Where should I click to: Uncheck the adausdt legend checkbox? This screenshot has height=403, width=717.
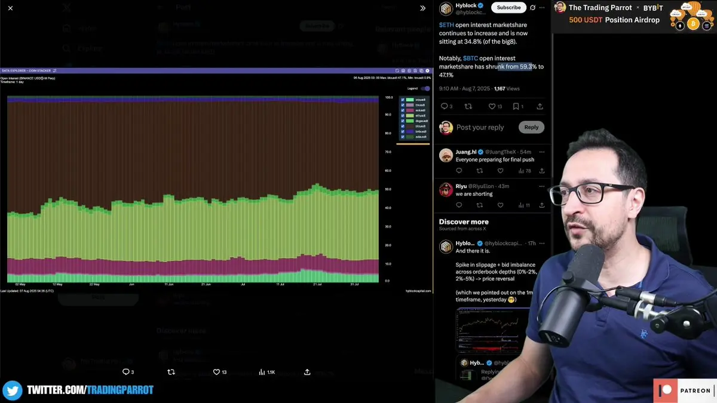(403, 137)
